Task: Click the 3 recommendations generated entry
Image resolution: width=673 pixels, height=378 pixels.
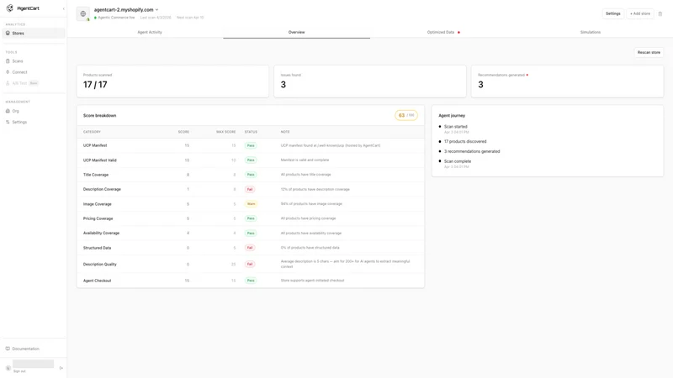Action: point(472,151)
